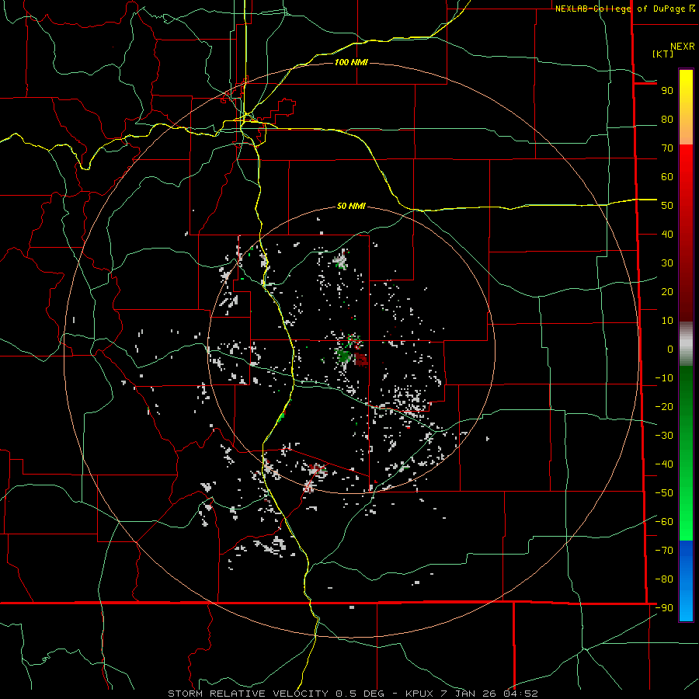Click the "100 NMI" range ring label
The height and width of the screenshot is (699, 699).
[351, 62]
